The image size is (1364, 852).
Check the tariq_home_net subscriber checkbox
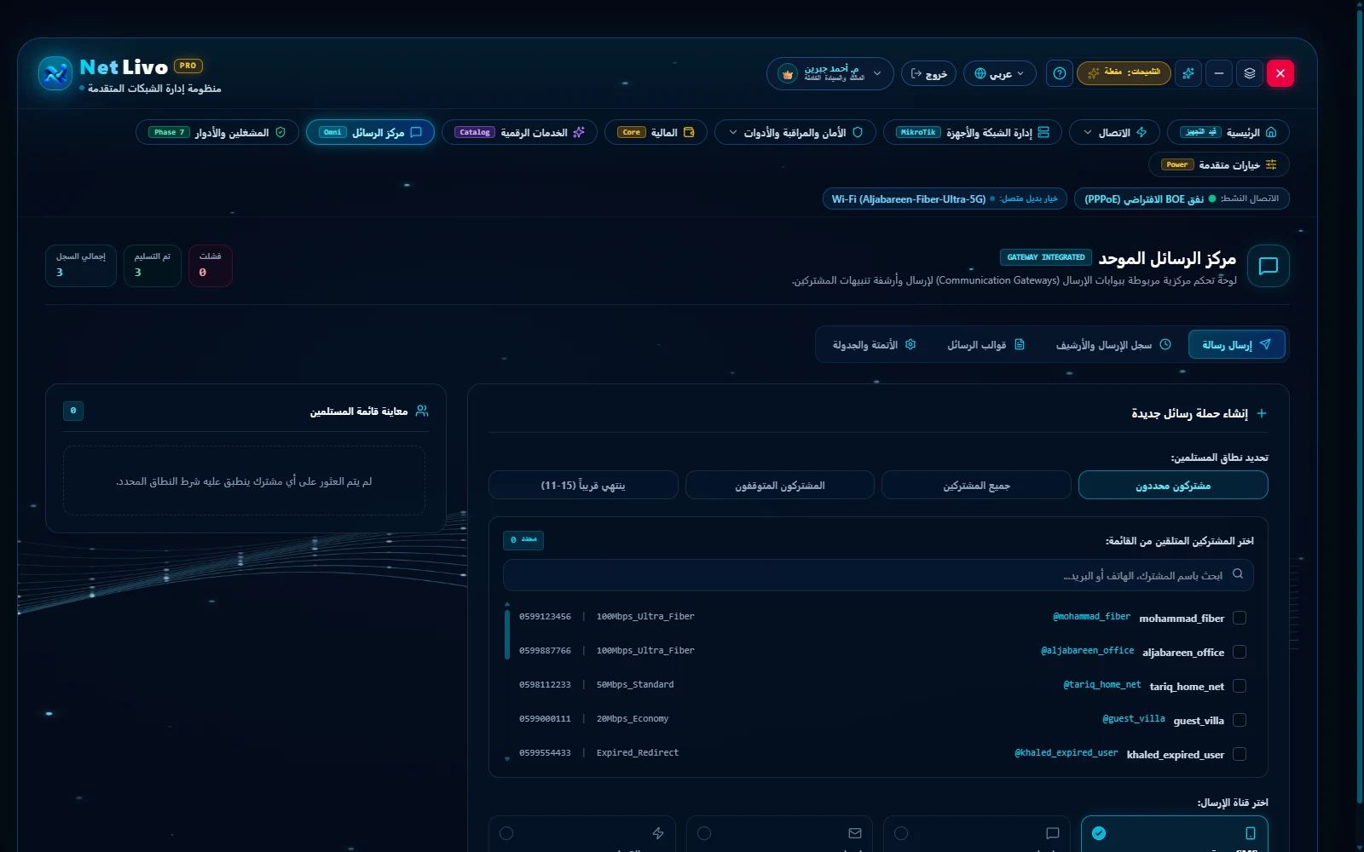pos(1240,686)
